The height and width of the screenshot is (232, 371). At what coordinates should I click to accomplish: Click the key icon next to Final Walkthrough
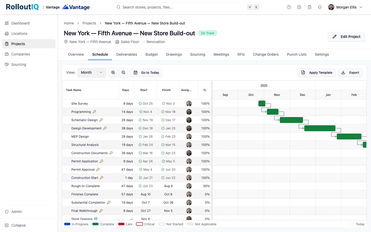coord(101,211)
